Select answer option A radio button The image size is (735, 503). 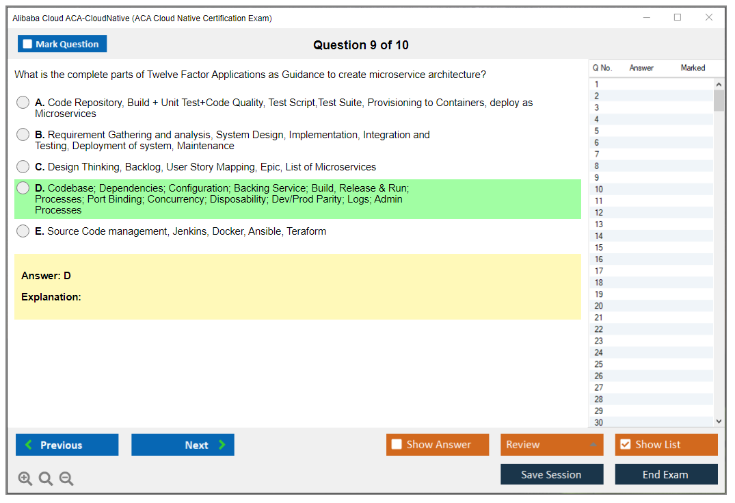point(23,103)
